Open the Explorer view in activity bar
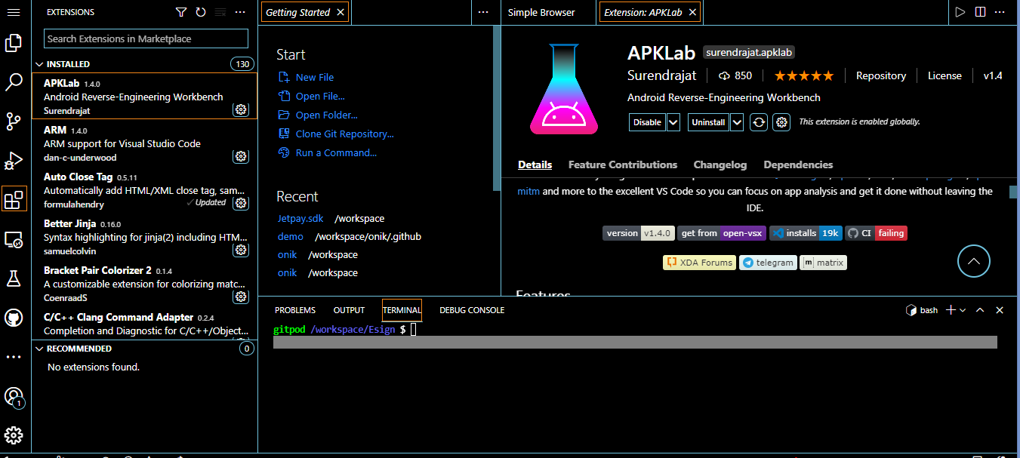The image size is (1020, 458). (14, 44)
